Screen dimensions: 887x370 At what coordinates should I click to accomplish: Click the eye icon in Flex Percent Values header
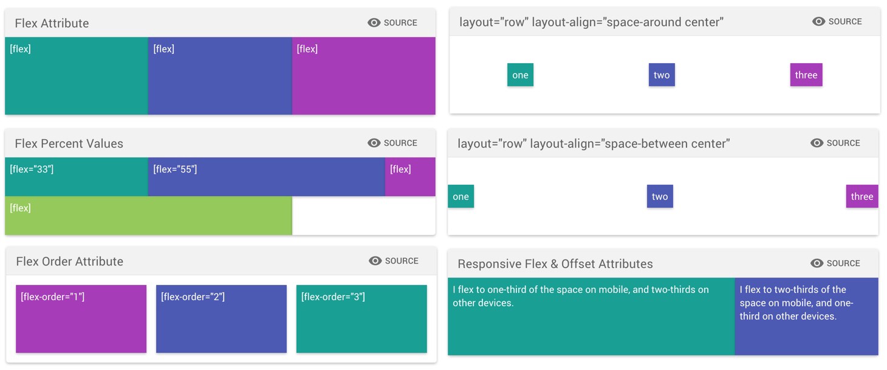(x=374, y=143)
